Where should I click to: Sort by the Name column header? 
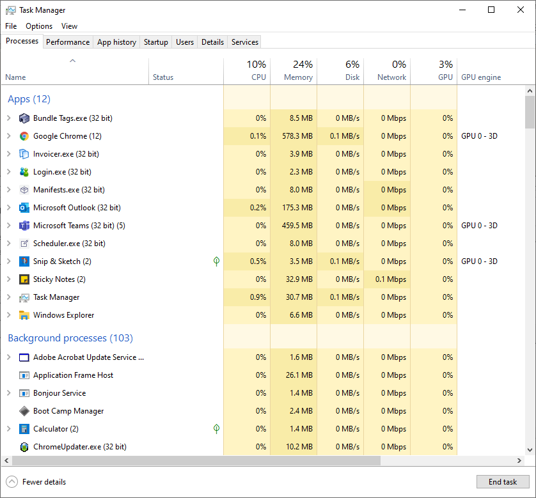pos(75,71)
